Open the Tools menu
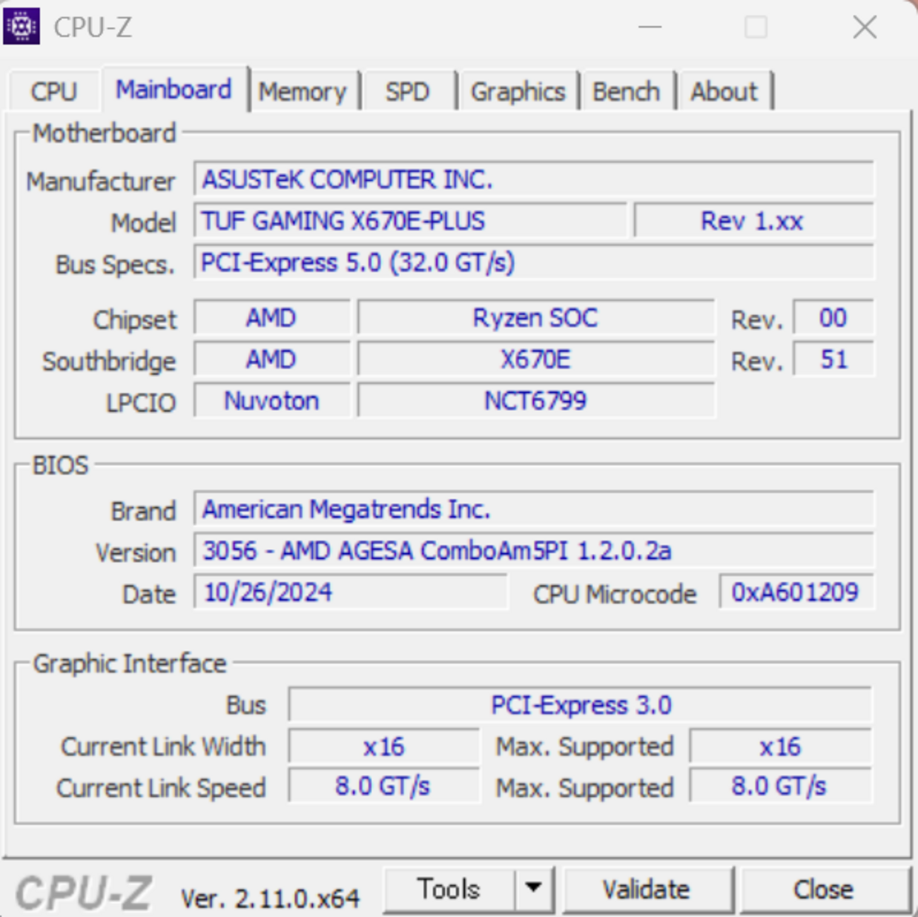 click(450, 888)
